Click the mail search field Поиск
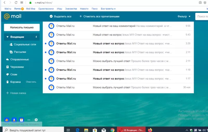 click(202, 16)
